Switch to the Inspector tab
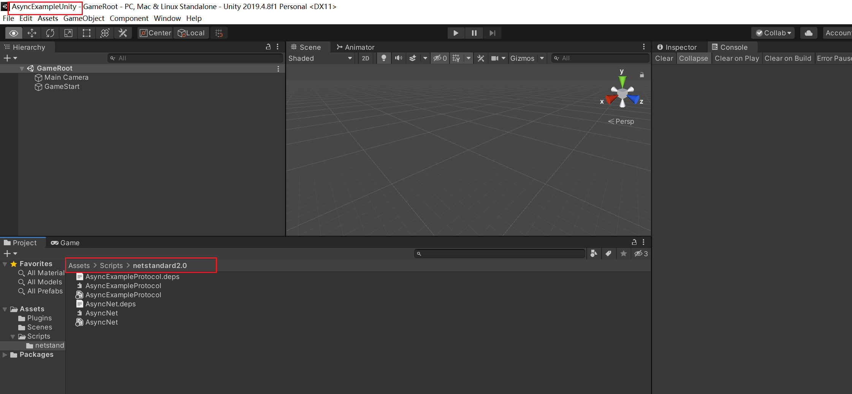The image size is (852, 394). coord(677,47)
